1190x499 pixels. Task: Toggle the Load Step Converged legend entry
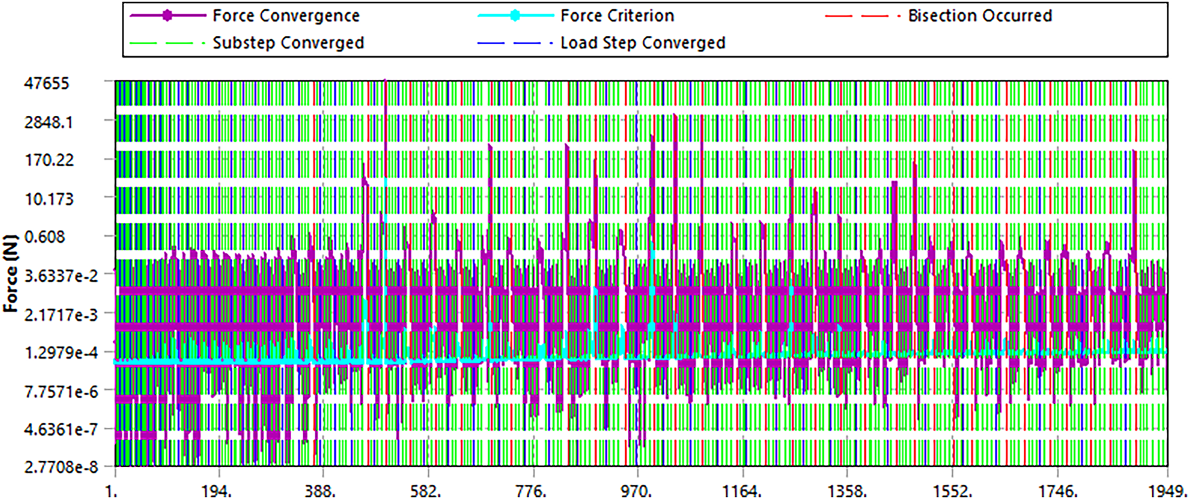[642, 43]
